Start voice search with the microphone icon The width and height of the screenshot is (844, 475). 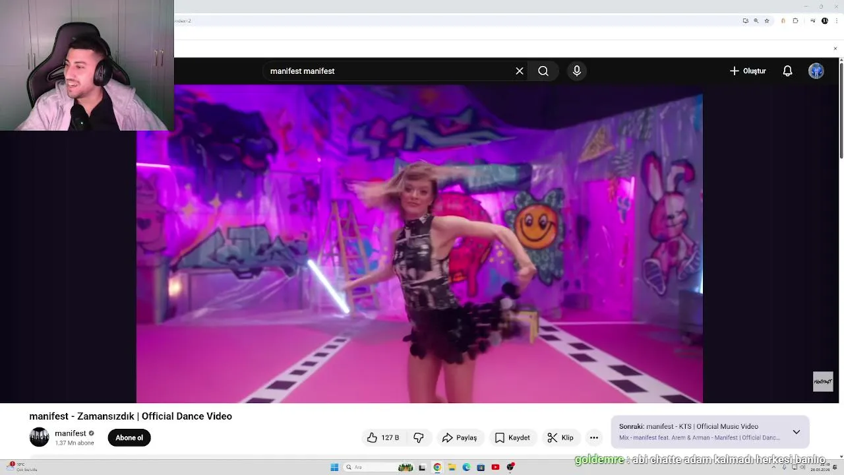pos(577,71)
